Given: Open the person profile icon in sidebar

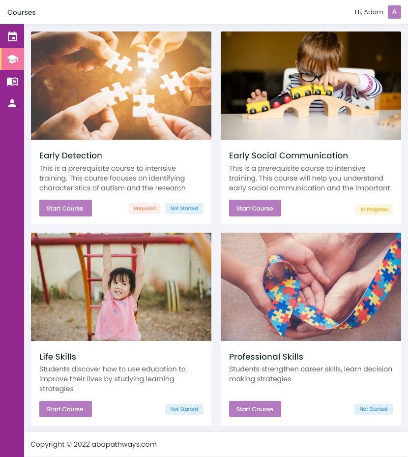Looking at the screenshot, I should 12,103.
